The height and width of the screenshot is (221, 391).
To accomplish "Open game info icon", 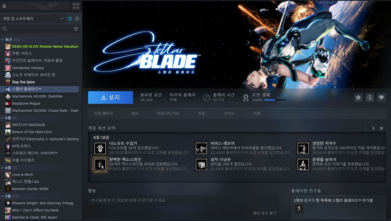I will pos(370,97).
